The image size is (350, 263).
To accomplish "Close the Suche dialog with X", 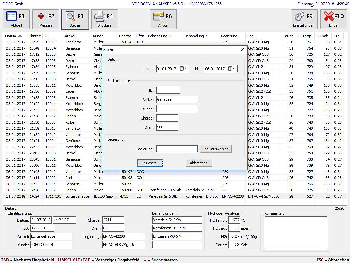I will (x=242, y=50).
